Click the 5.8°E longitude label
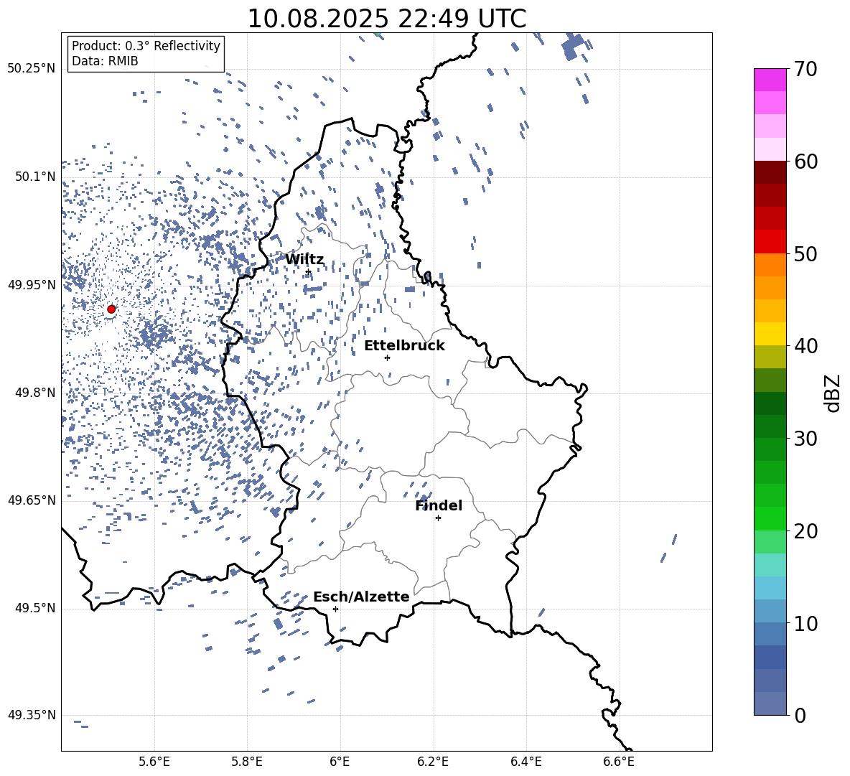Screen dimensions: 850x776 [x=247, y=762]
